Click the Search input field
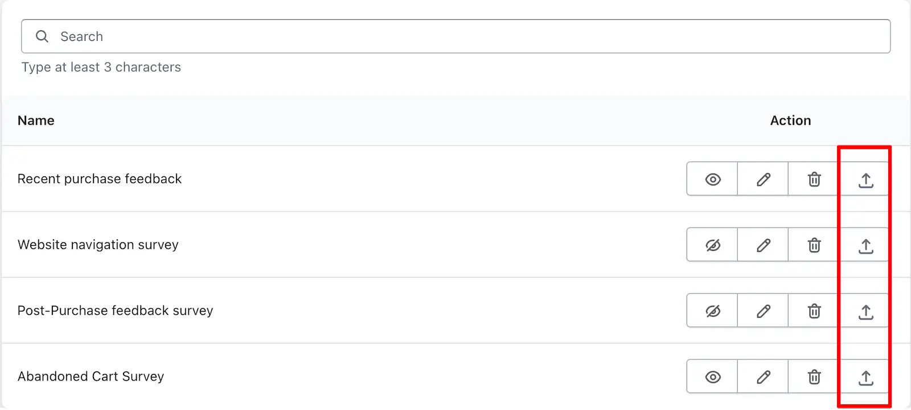The height and width of the screenshot is (410, 911). pyautogui.click(x=455, y=36)
